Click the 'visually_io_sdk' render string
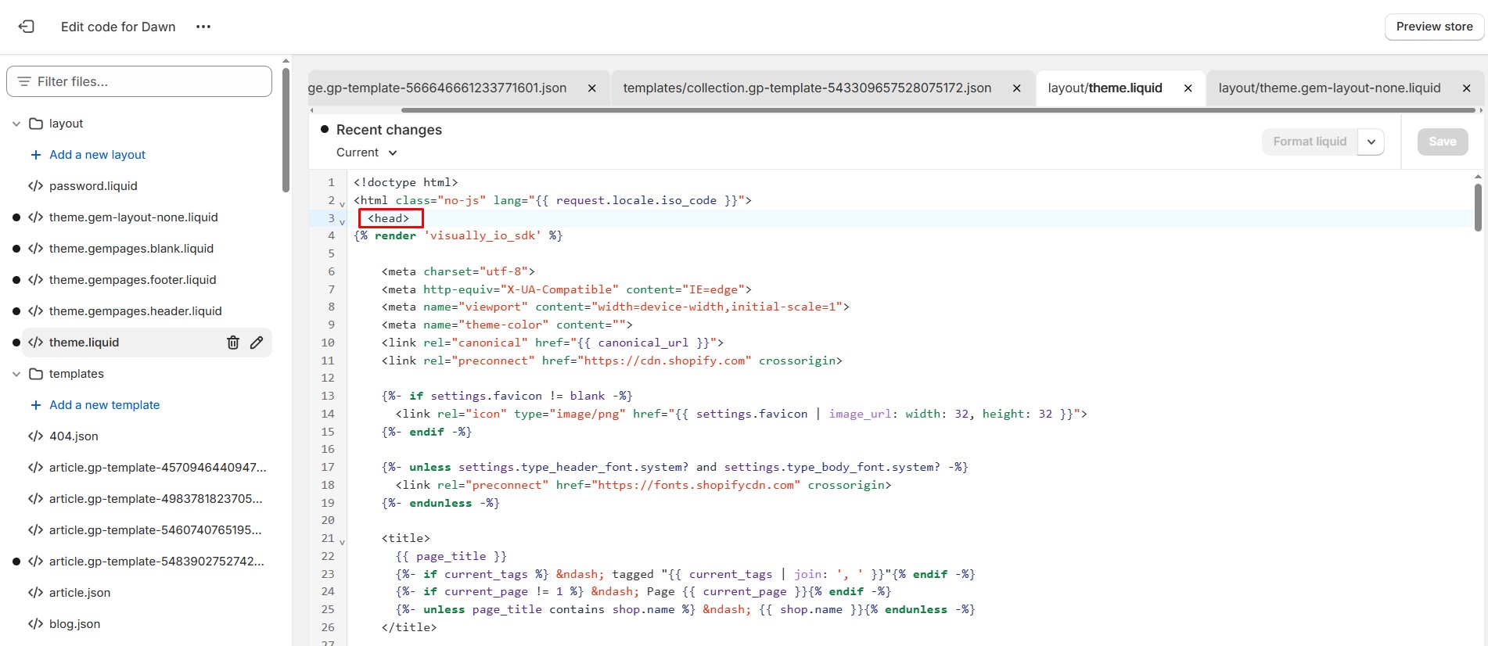This screenshot has width=1488, height=646. (482, 235)
